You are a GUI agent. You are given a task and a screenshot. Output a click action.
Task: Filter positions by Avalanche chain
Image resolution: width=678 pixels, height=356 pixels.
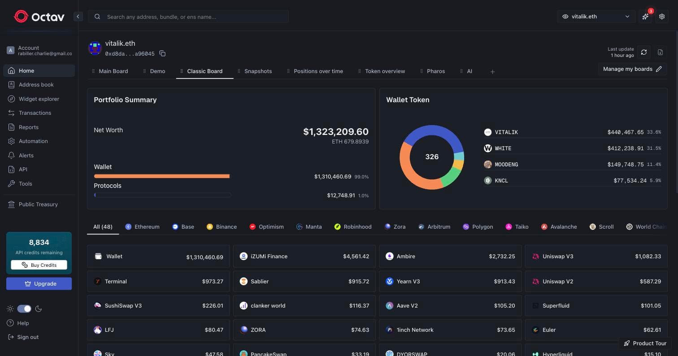(559, 227)
